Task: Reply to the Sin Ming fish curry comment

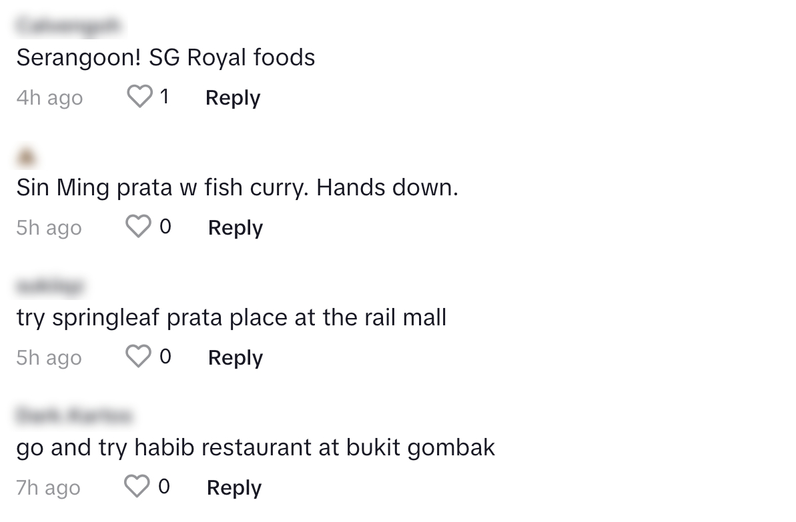Action: click(x=236, y=227)
